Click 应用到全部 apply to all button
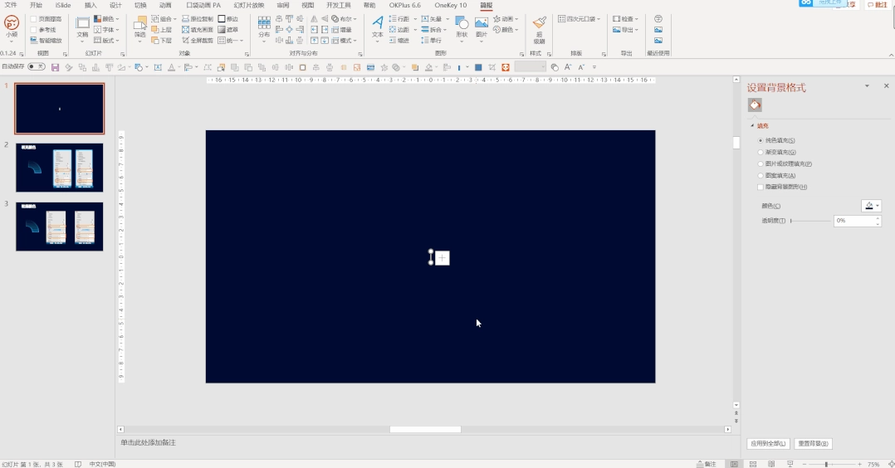The height and width of the screenshot is (468, 895). coord(768,443)
